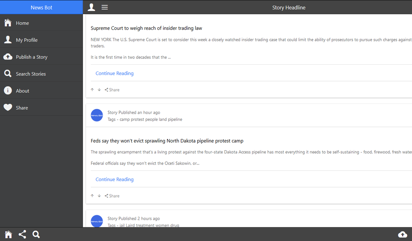Click the Publish a Story cloud-upload icon
This screenshot has height=241, width=412.
tap(8, 57)
